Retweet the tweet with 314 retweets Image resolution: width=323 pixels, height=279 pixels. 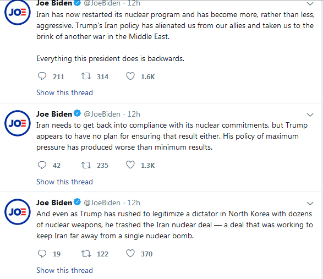tap(86, 76)
